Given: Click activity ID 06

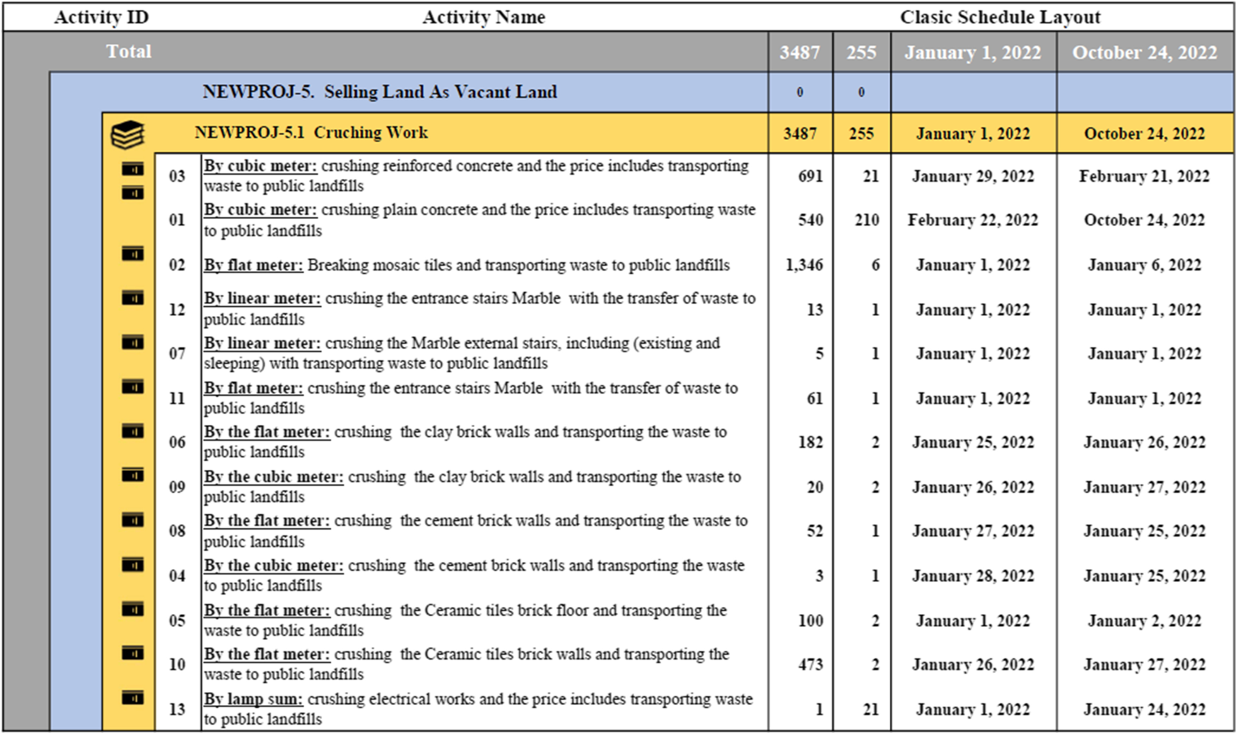Looking at the screenshot, I should (x=177, y=442).
